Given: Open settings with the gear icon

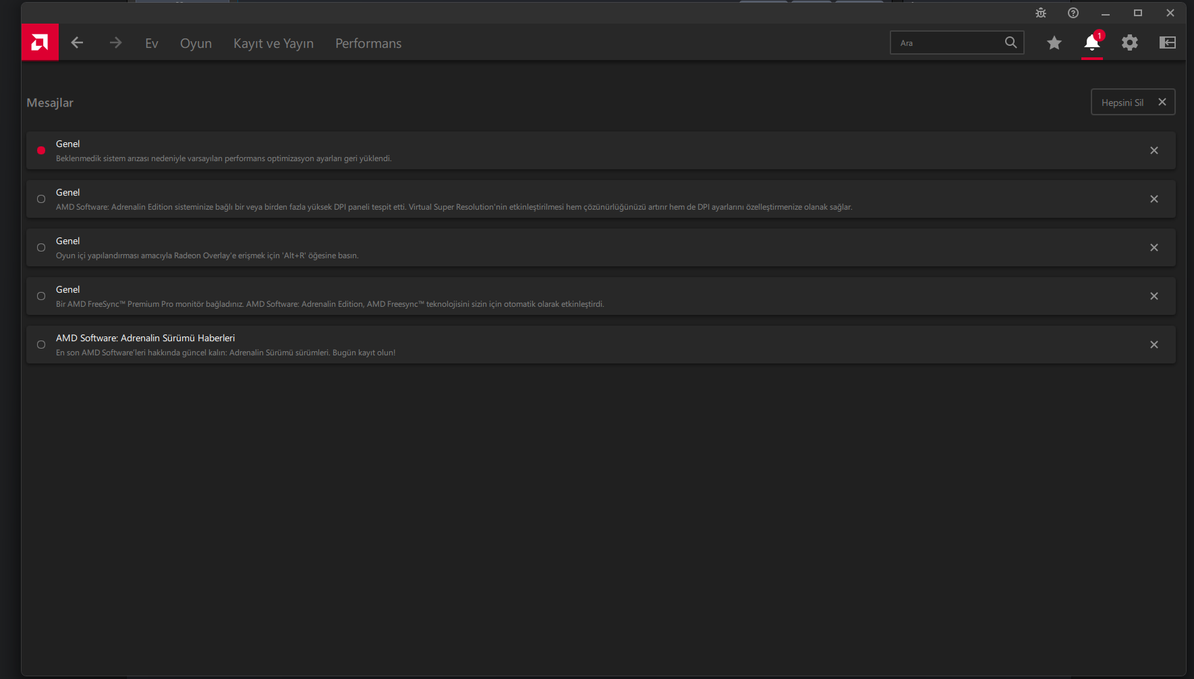Looking at the screenshot, I should pos(1130,42).
